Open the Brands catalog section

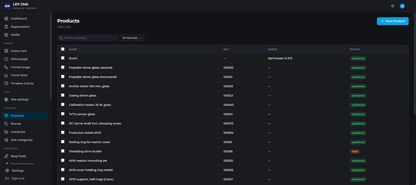25,124
